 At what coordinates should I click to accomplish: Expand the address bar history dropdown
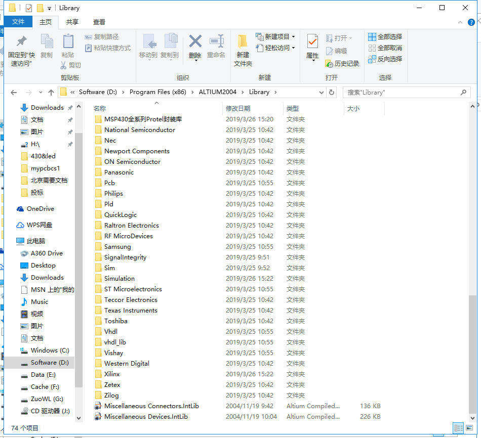point(321,92)
